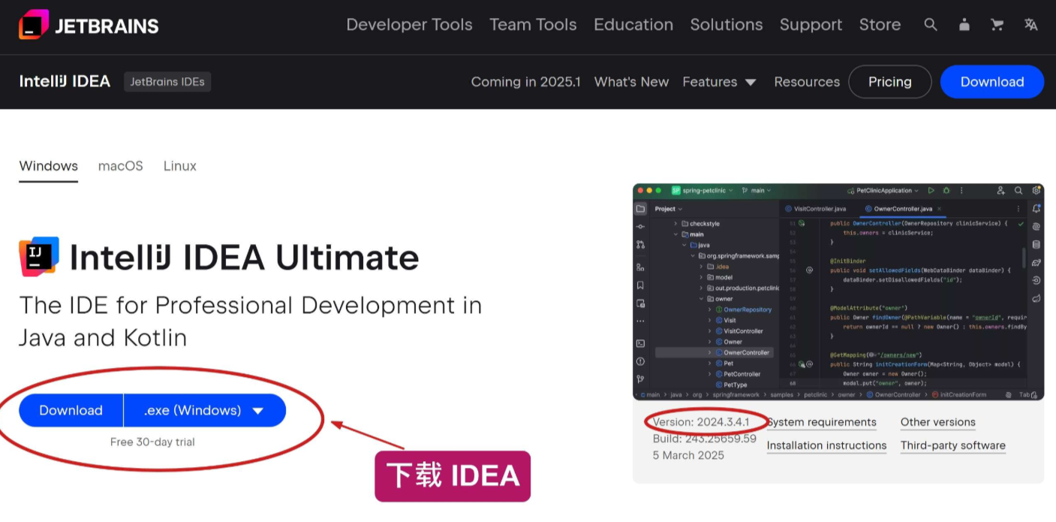Click the IntelliJ IDEA Ultimate product logo icon

point(39,257)
